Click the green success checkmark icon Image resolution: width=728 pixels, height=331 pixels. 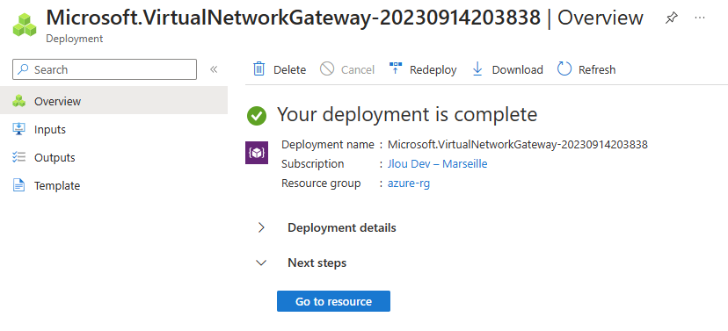coord(257,115)
